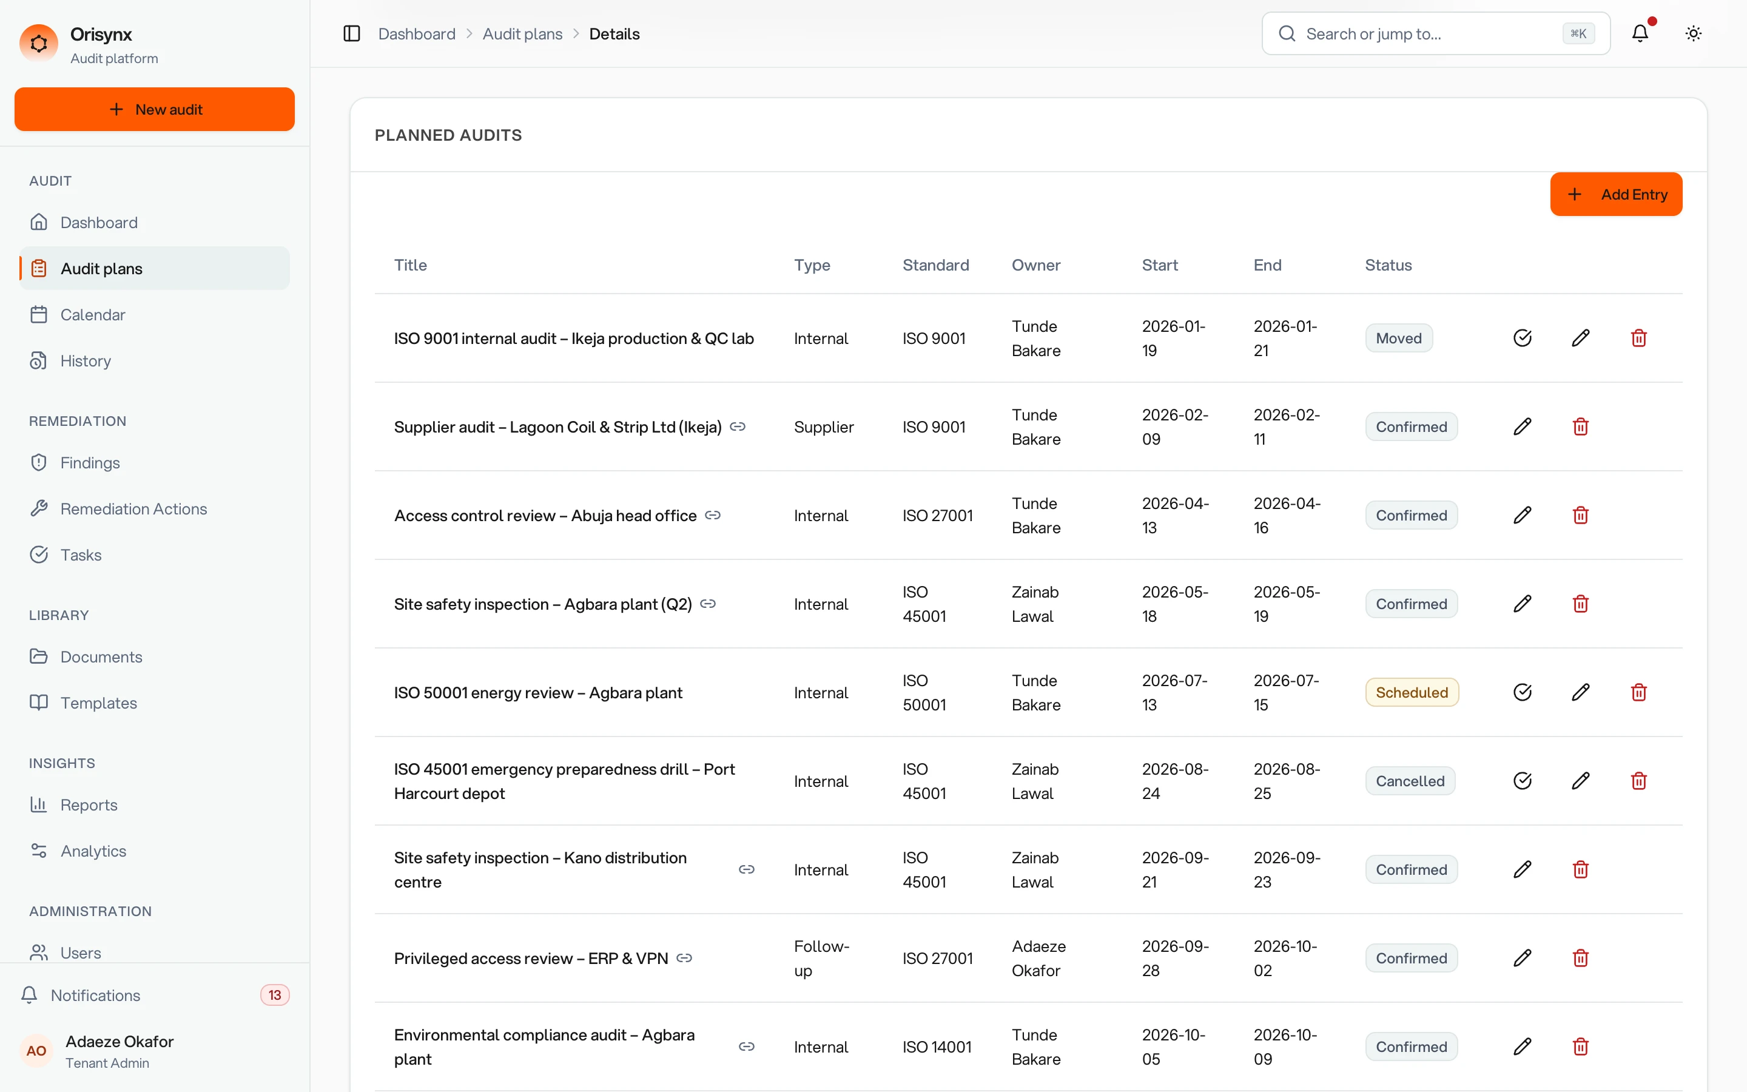Mark ISO 9001 internal audit as complete

(1523, 338)
